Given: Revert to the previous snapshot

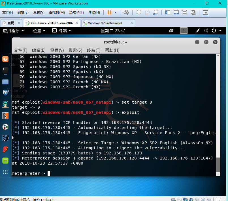Looking at the screenshot, I should click(x=147, y=12).
